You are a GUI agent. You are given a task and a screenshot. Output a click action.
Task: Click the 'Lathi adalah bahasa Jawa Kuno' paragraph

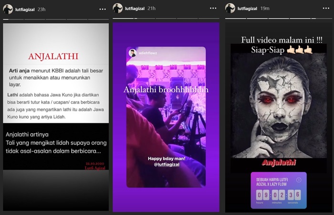coord(56,106)
